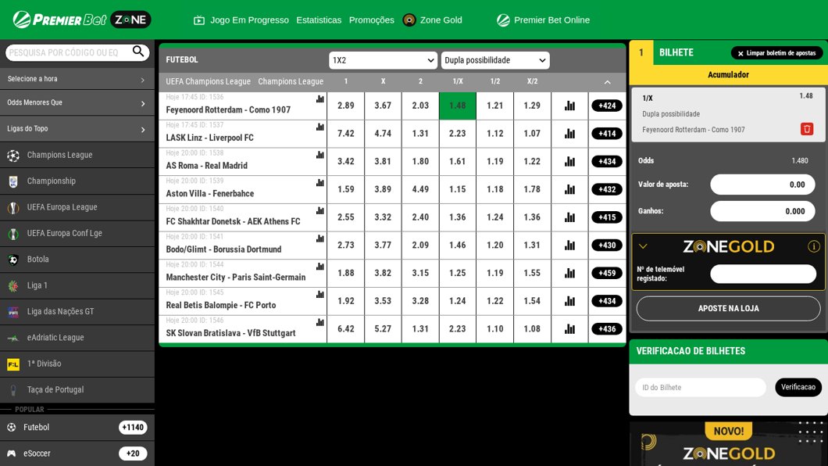Expand Odds Menores Que filter
Image resolution: width=828 pixels, height=466 pixels.
(x=77, y=103)
